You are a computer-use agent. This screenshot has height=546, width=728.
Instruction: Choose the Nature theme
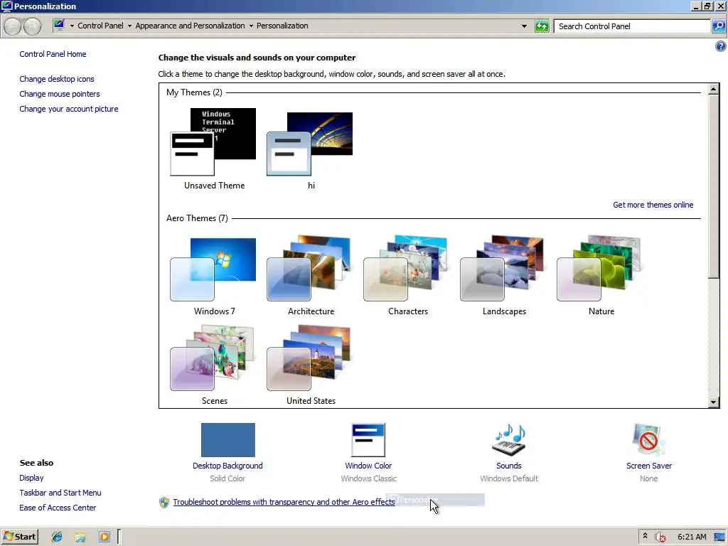[600, 268]
